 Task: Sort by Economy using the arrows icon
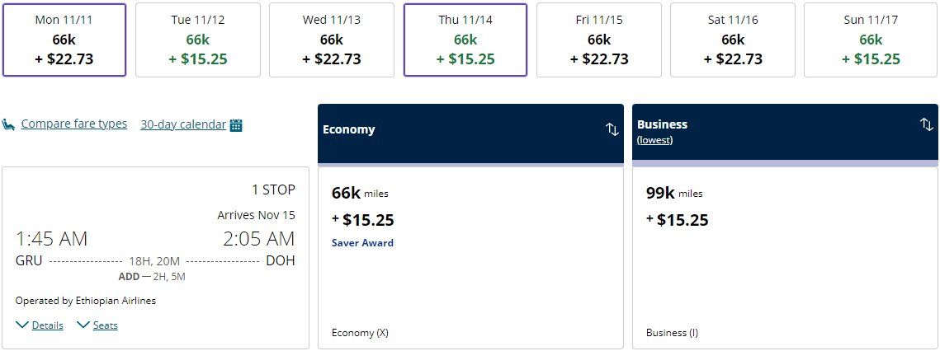612,129
